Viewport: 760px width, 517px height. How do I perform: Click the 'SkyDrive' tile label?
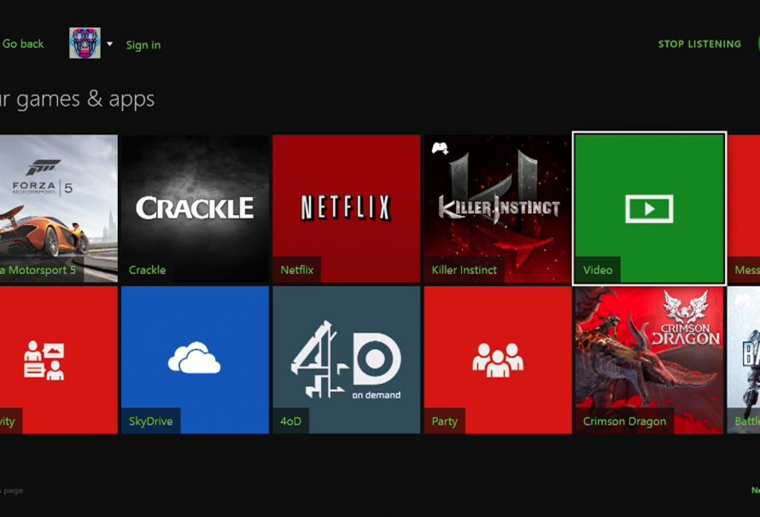click(151, 421)
